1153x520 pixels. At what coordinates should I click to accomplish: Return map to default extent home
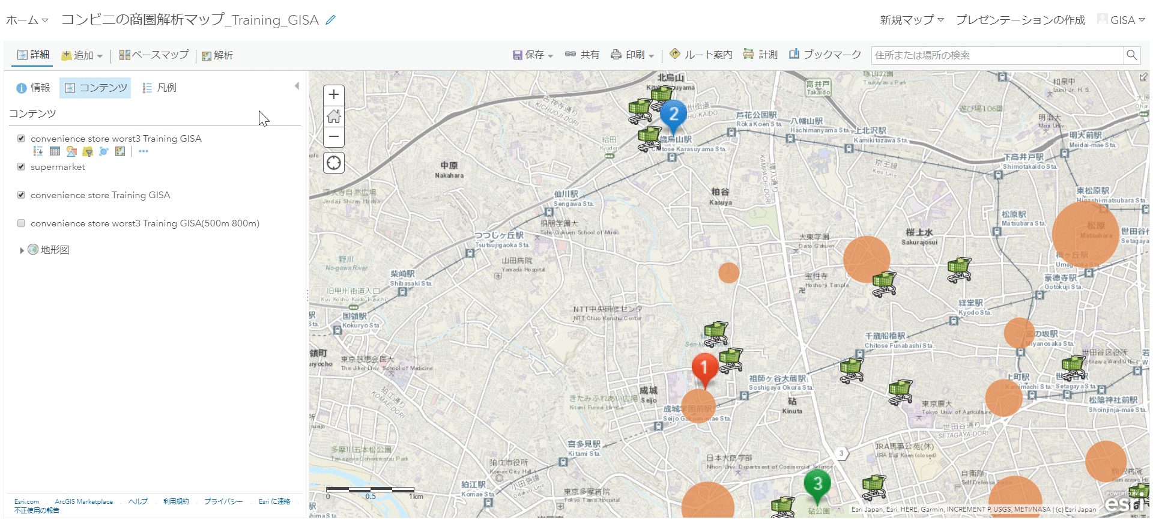click(x=334, y=116)
